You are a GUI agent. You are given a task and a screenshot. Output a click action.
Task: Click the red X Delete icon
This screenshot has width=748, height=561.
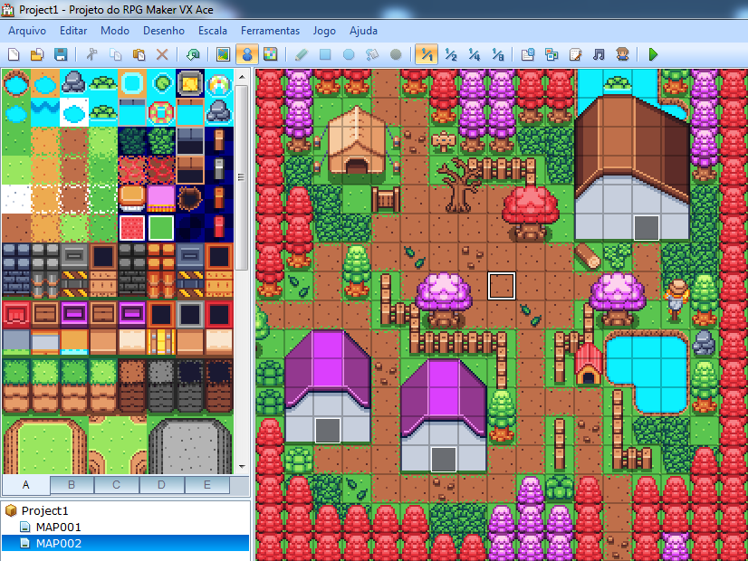(x=162, y=54)
